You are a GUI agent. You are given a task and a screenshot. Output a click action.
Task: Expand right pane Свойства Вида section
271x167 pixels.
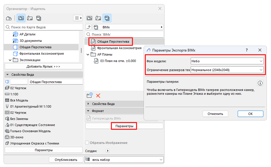[x=88, y=104]
